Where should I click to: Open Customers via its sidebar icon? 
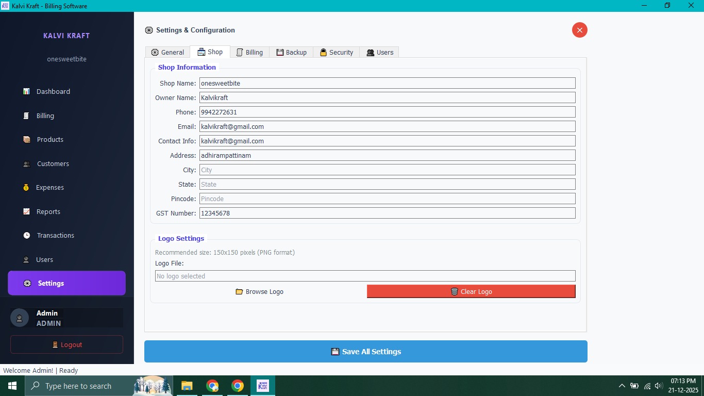click(26, 163)
